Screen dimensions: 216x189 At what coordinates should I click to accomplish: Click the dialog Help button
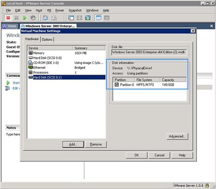click(x=182, y=155)
